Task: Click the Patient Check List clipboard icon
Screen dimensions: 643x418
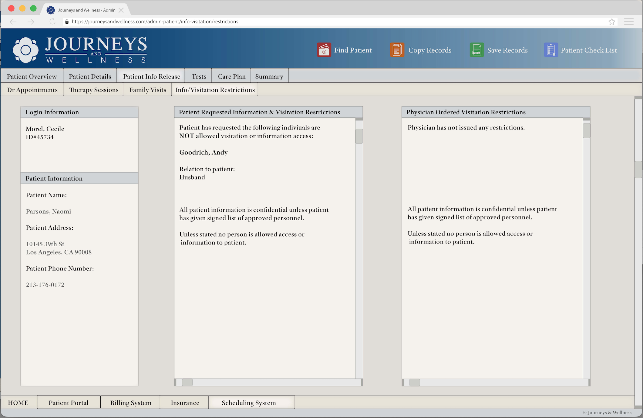Action: 550,50
